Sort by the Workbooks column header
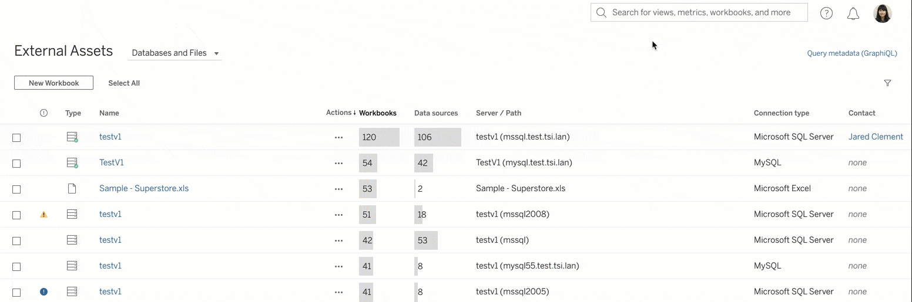Image resolution: width=912 pixels, height=302 pixels. tap(377, 113)
